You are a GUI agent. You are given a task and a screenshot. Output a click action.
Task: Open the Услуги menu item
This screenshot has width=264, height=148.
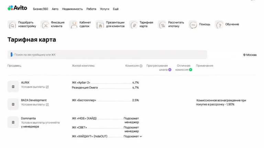(x=104, y=9)
